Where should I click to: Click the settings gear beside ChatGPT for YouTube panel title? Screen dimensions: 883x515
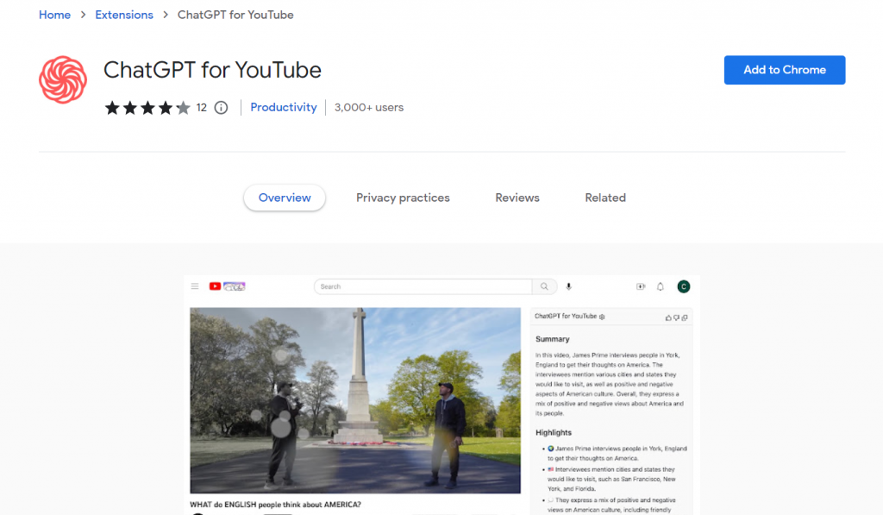coord(602,317)
